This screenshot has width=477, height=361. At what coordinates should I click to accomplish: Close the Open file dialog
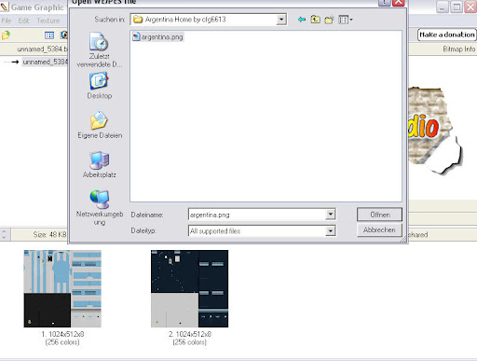(x=399, y=2)
